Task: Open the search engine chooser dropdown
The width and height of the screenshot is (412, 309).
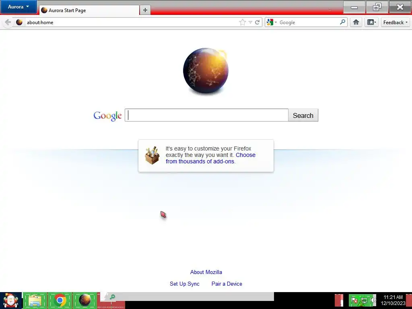Action: tap(272, 23)
